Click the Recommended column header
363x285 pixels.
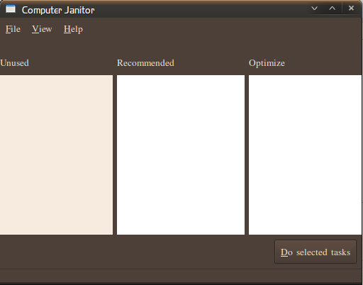click(145, 63)
